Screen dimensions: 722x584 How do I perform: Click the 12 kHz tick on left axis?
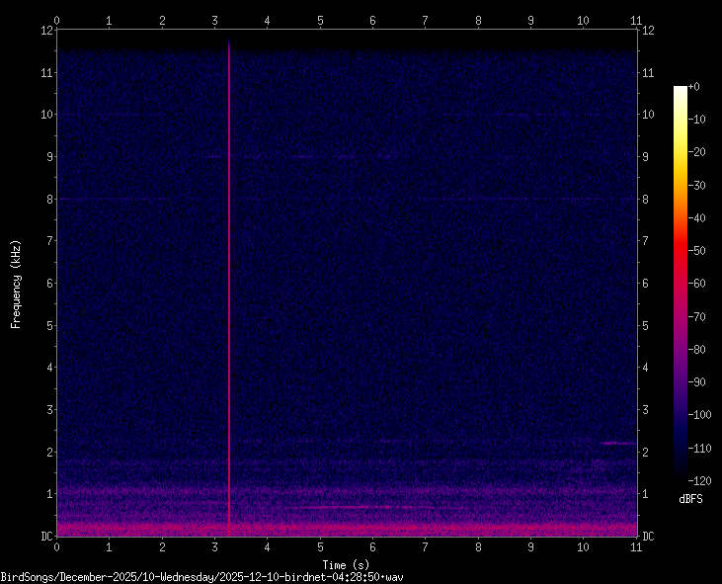pyautogui.click(x=45, y=30)
